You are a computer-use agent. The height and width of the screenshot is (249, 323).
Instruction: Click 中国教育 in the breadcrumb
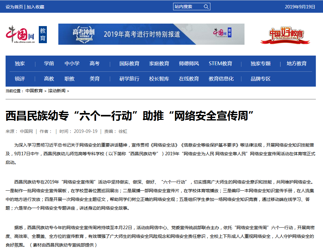34,91
